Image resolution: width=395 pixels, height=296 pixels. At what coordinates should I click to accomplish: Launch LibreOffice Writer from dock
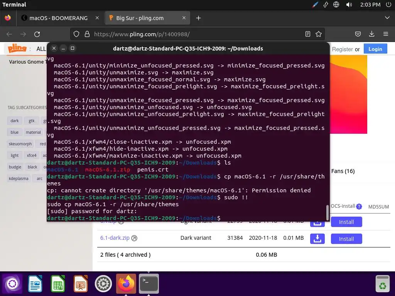click(x=35, y=284)
